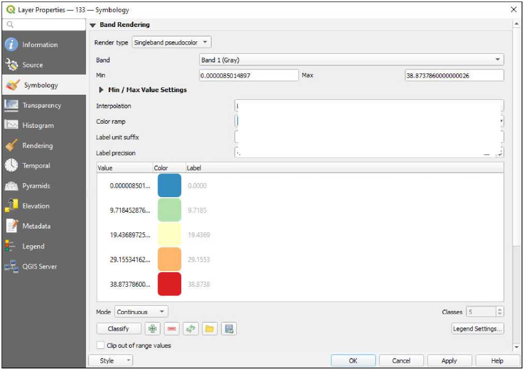Click the Elevation sidebar icon
Image resolution: width=524 pixels, height=370 pixels.
[11, 206]
